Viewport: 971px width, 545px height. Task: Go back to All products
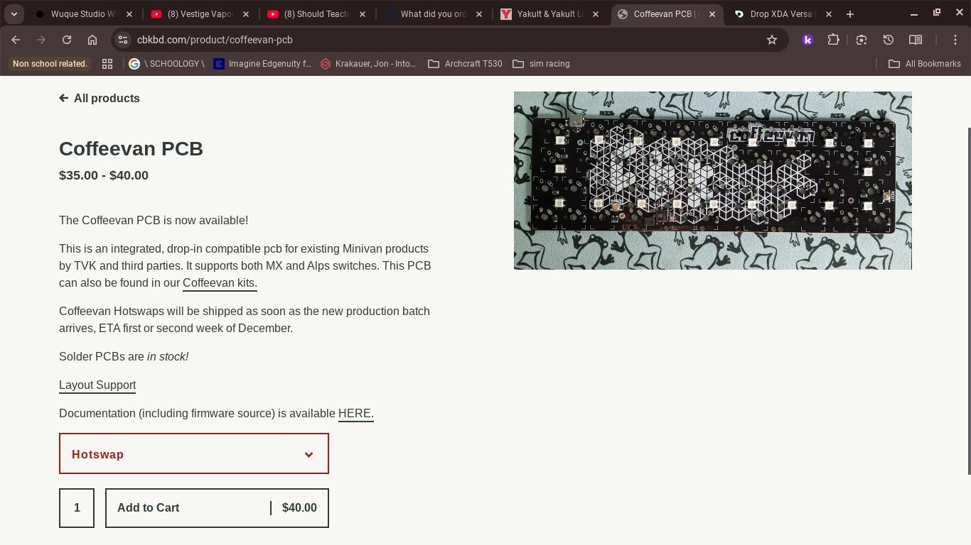click(x=100, y=98)
